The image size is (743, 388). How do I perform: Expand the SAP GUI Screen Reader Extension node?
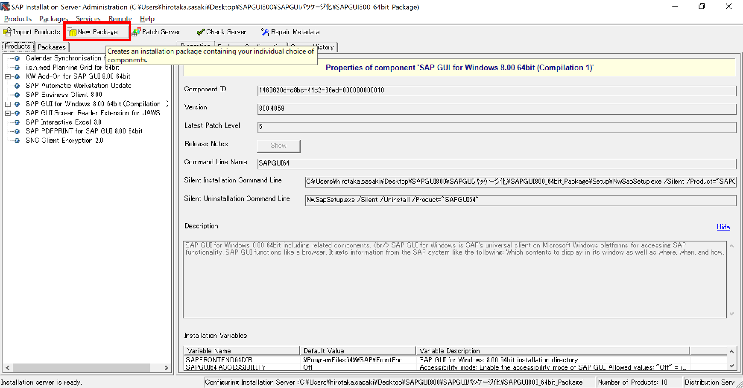pyautogui.click(x=8, y=113)
